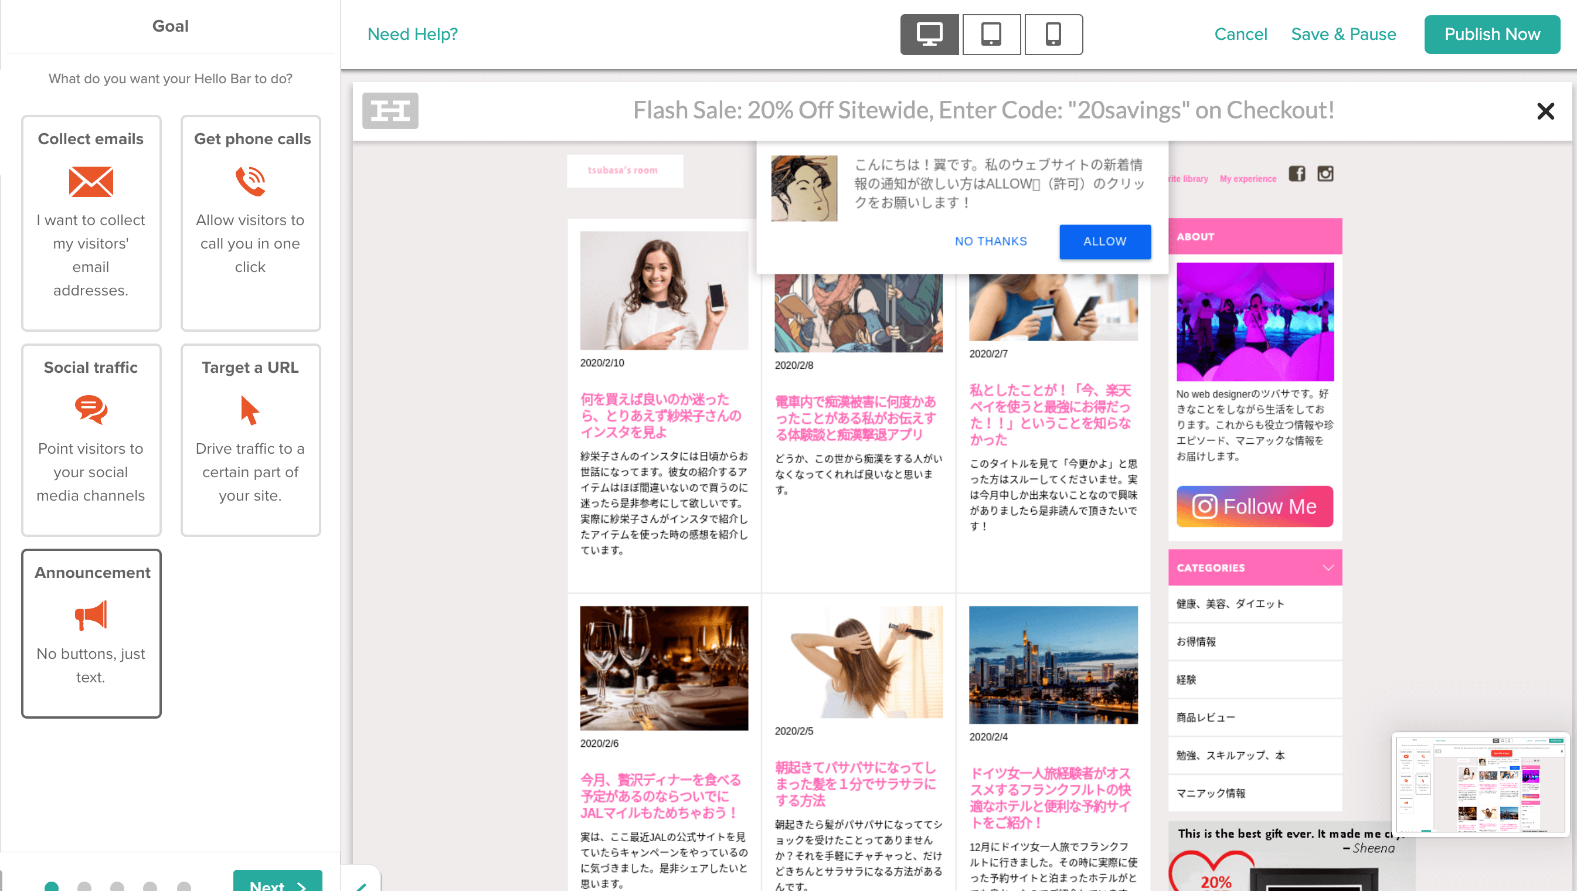Click the Get phone calls handset icon
The image size is (1577, 891).
[250, 181]
